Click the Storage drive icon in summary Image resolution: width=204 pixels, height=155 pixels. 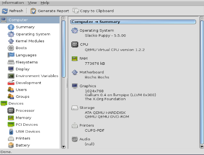(75, 108)
